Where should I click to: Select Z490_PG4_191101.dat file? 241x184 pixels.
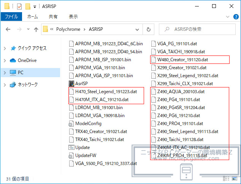pos(176,100)
